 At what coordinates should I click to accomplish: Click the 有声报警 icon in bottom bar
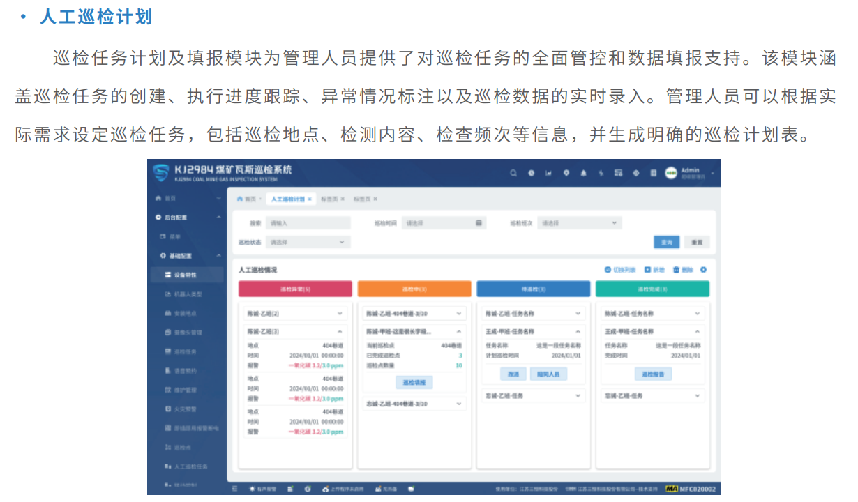click(x=253, y=489)
